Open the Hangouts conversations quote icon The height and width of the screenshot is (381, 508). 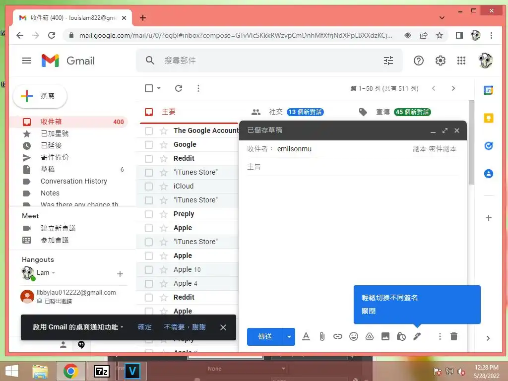pos(81,345)
